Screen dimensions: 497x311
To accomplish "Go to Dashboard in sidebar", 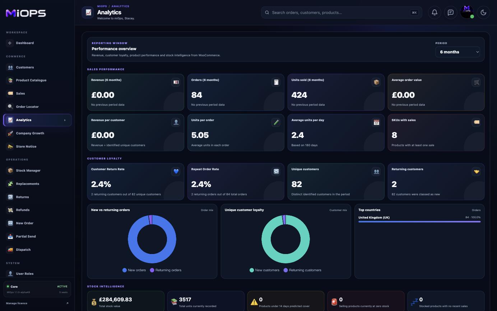I will coord(37,43).
